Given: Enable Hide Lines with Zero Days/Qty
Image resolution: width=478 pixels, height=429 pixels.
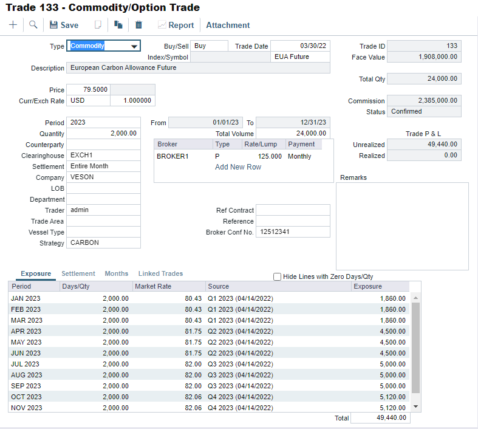Looking at the screenshot, I should click(x=278, y=276).
